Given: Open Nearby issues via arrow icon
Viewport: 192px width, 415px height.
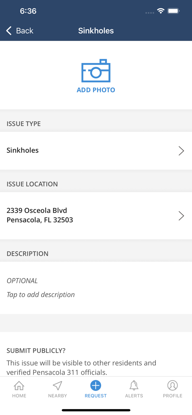Looking at the screenshot, I should tap(57, 389).
